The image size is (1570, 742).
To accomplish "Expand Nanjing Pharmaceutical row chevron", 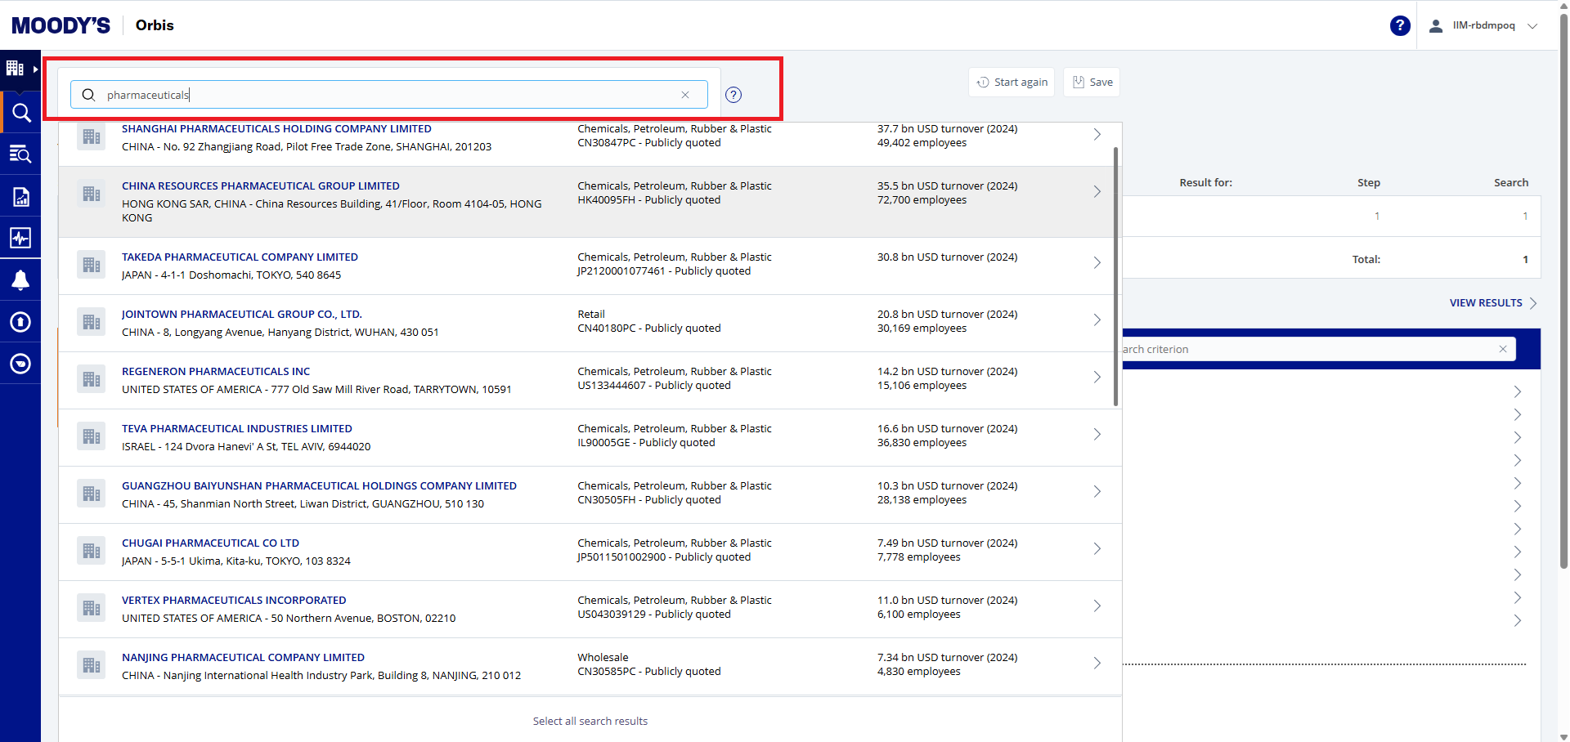I will (1097, 663).
